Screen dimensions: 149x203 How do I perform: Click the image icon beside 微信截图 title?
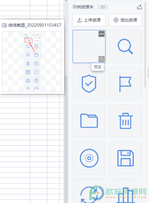point(4,25)
